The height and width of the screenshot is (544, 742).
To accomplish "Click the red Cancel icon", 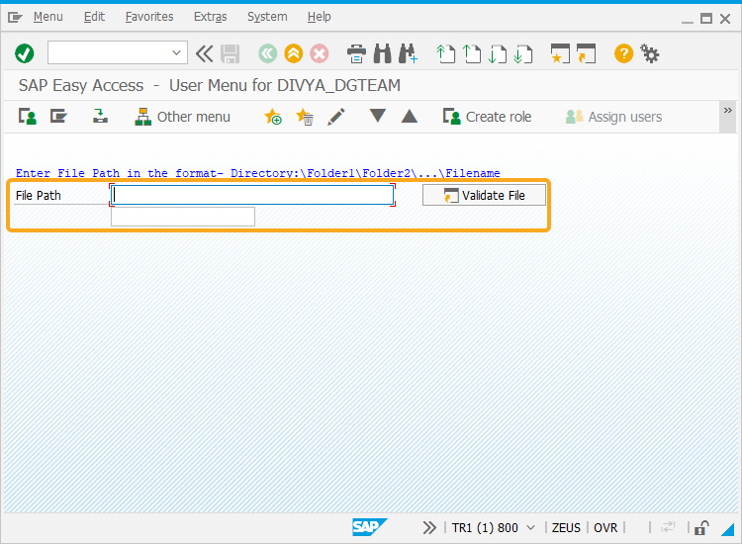I will pos(320,53).
